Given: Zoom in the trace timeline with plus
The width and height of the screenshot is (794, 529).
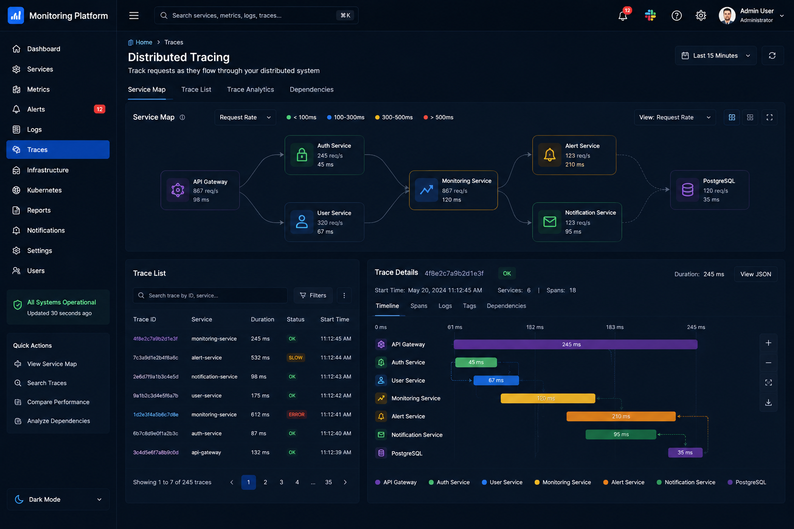Looking at the screenshot, I should coord(768,343).
